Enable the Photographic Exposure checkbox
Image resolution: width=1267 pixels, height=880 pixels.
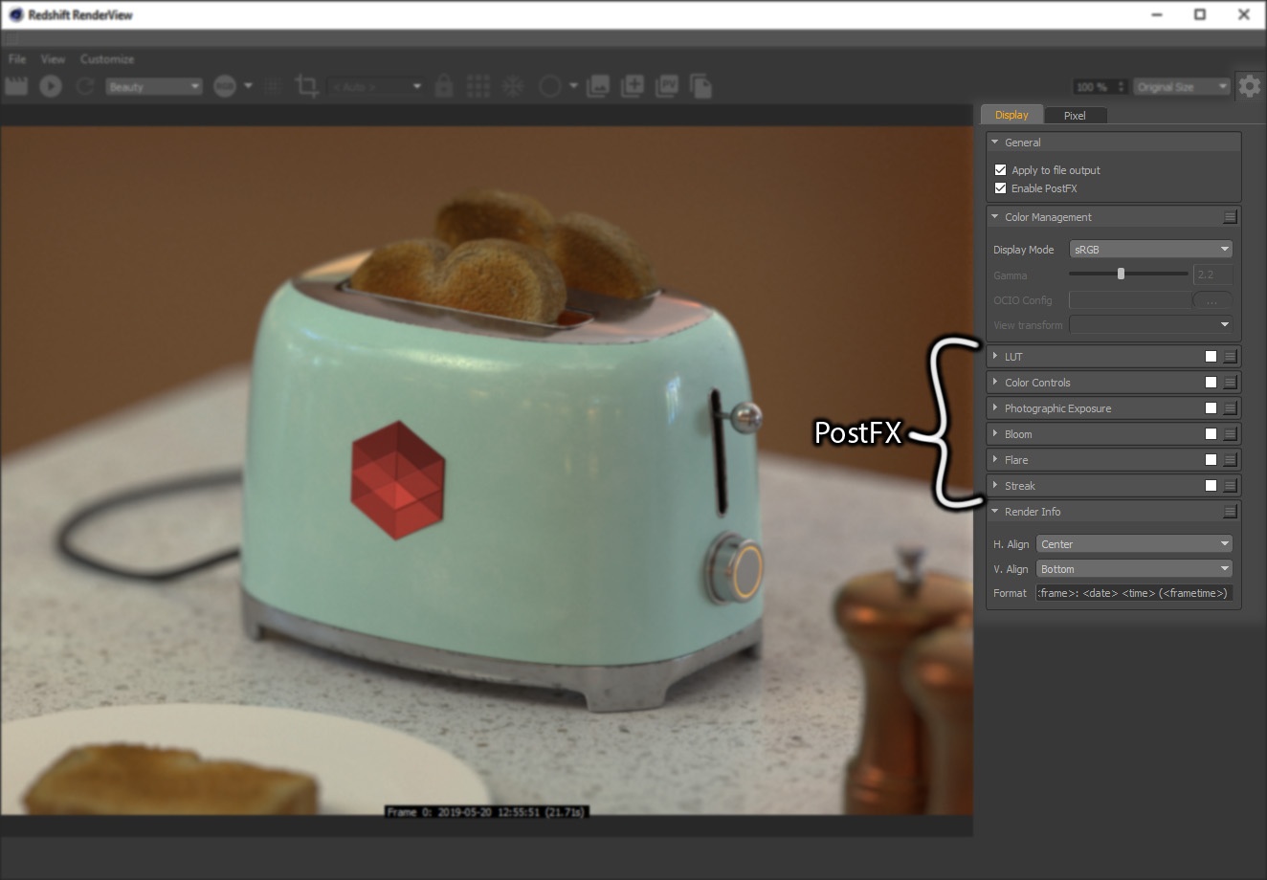pyautogui.click(x=1211, y=408)
